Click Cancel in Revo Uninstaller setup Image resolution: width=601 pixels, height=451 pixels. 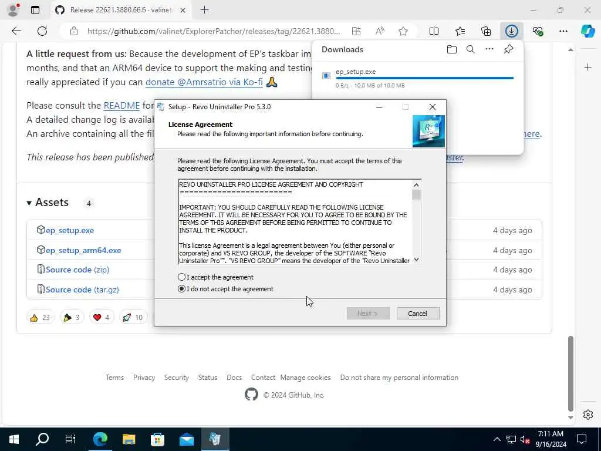coord(418,314)
